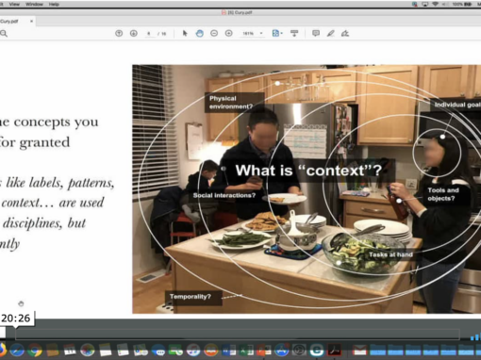
Task: Select the hand pan tool
Action: click(x=200, y=33)
